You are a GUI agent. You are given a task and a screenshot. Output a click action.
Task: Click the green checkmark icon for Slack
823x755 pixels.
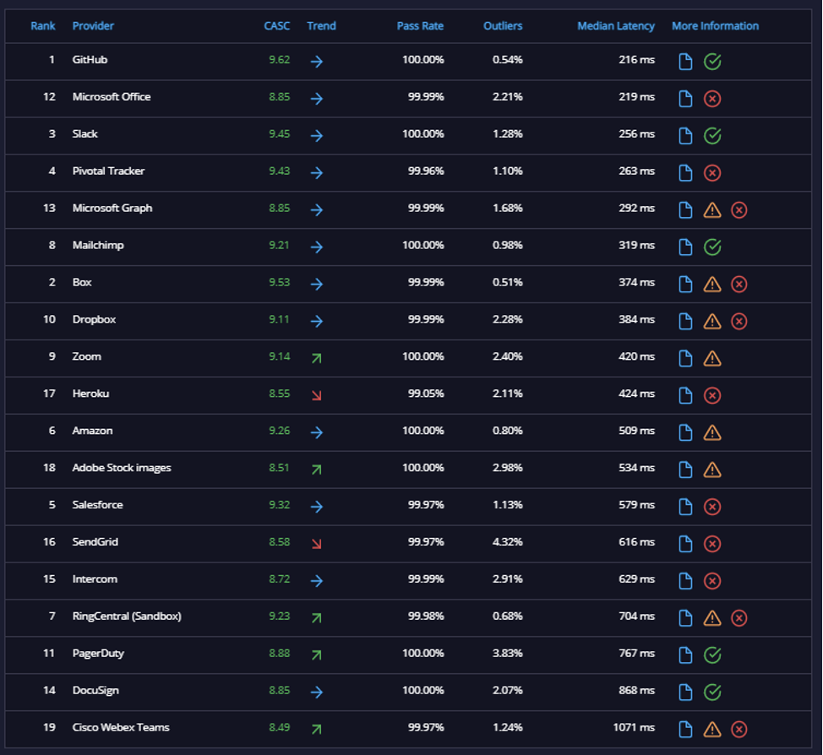[x=712, y=136]
